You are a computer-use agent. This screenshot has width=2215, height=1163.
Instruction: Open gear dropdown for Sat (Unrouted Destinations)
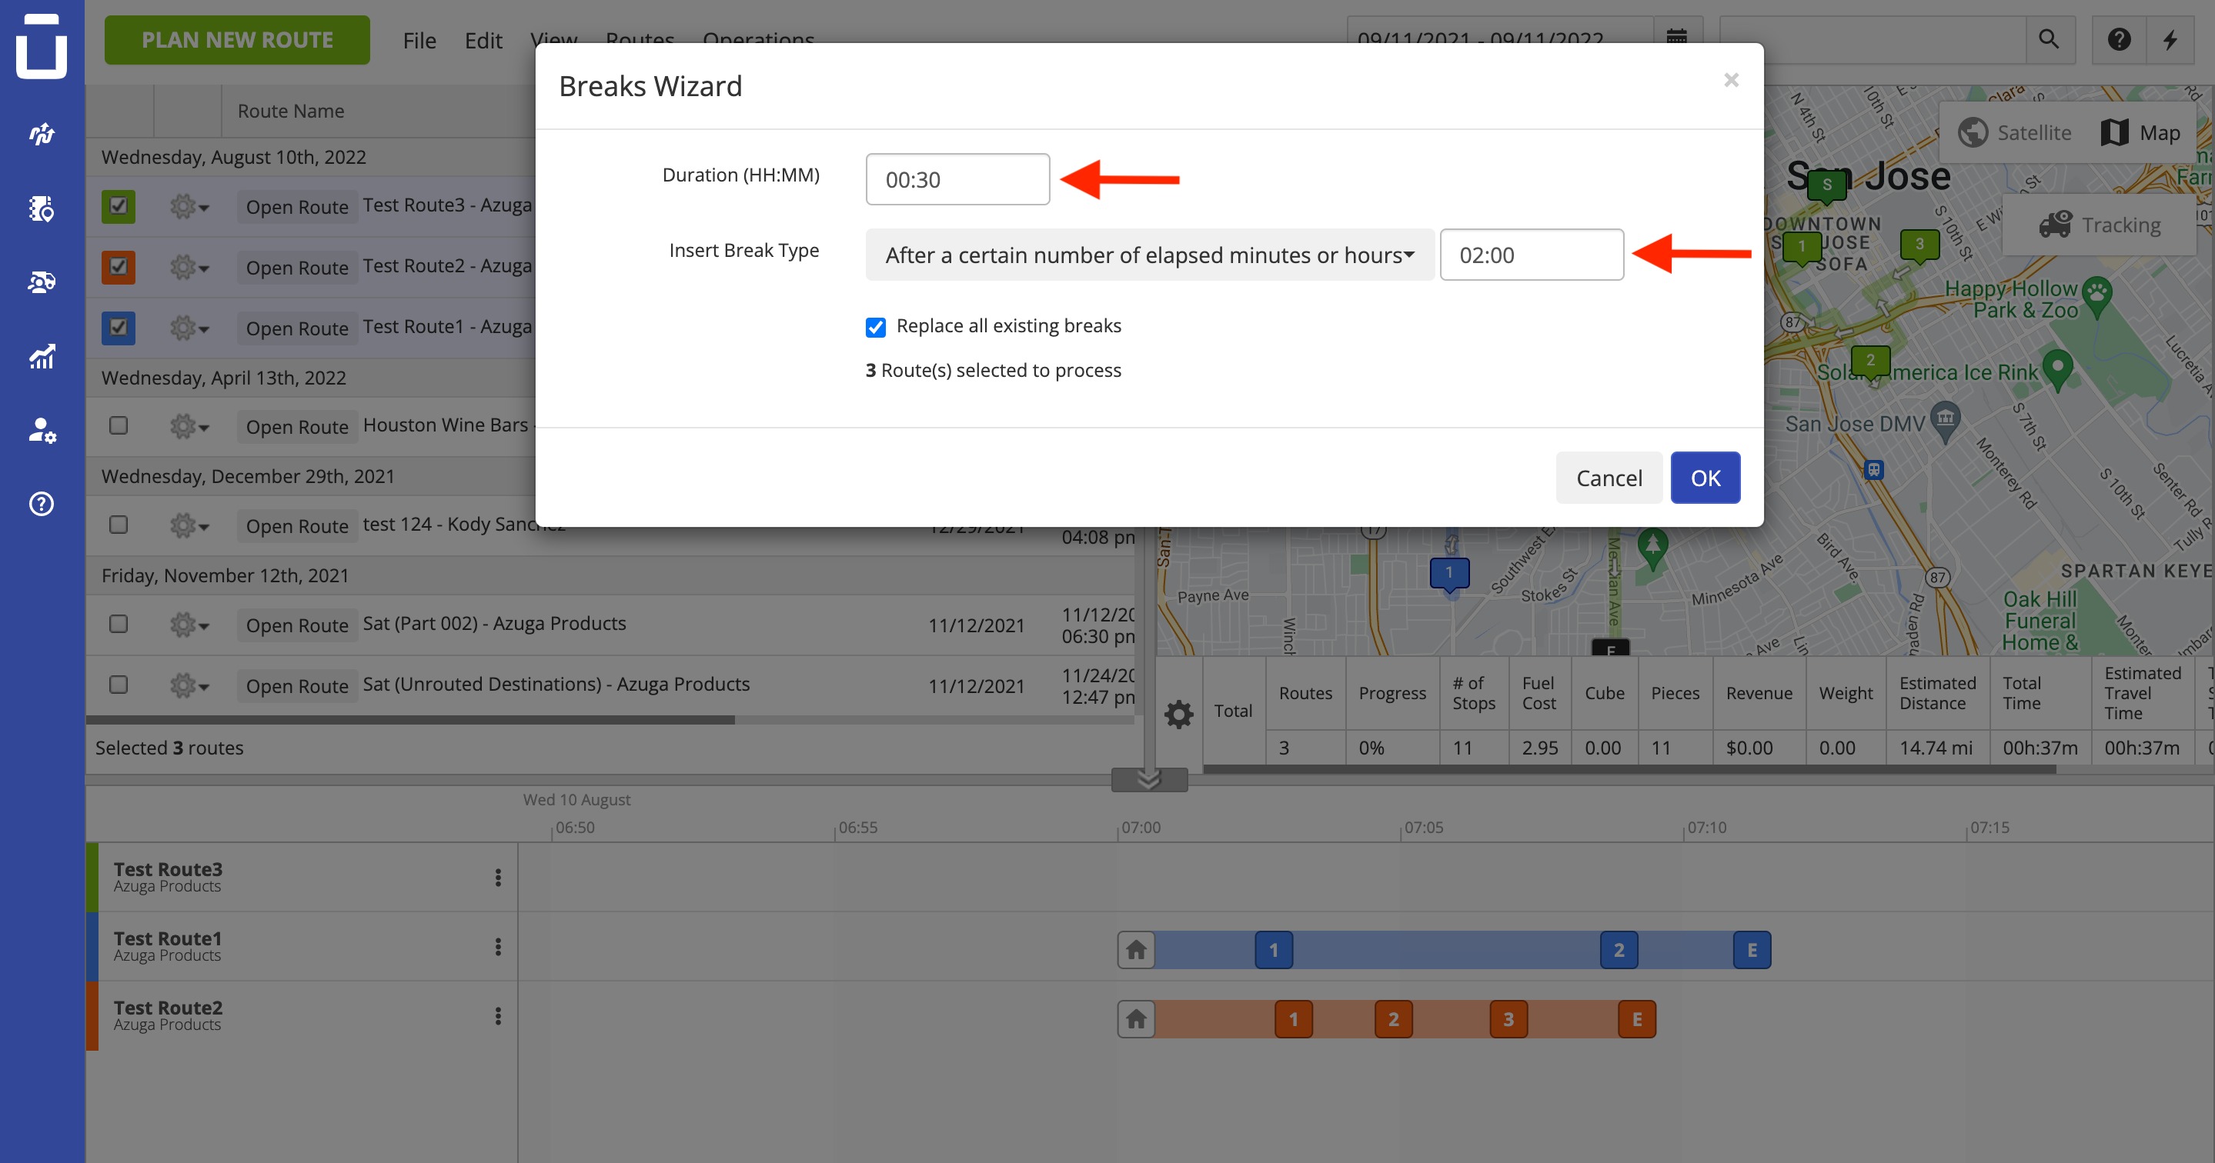click(189, 686)
